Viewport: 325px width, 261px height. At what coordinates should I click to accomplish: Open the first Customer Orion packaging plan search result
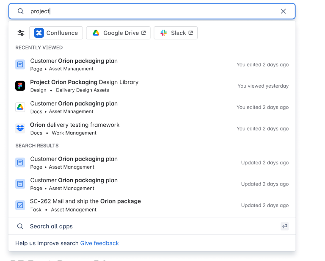pyautogui.click(x=152, y=163)
